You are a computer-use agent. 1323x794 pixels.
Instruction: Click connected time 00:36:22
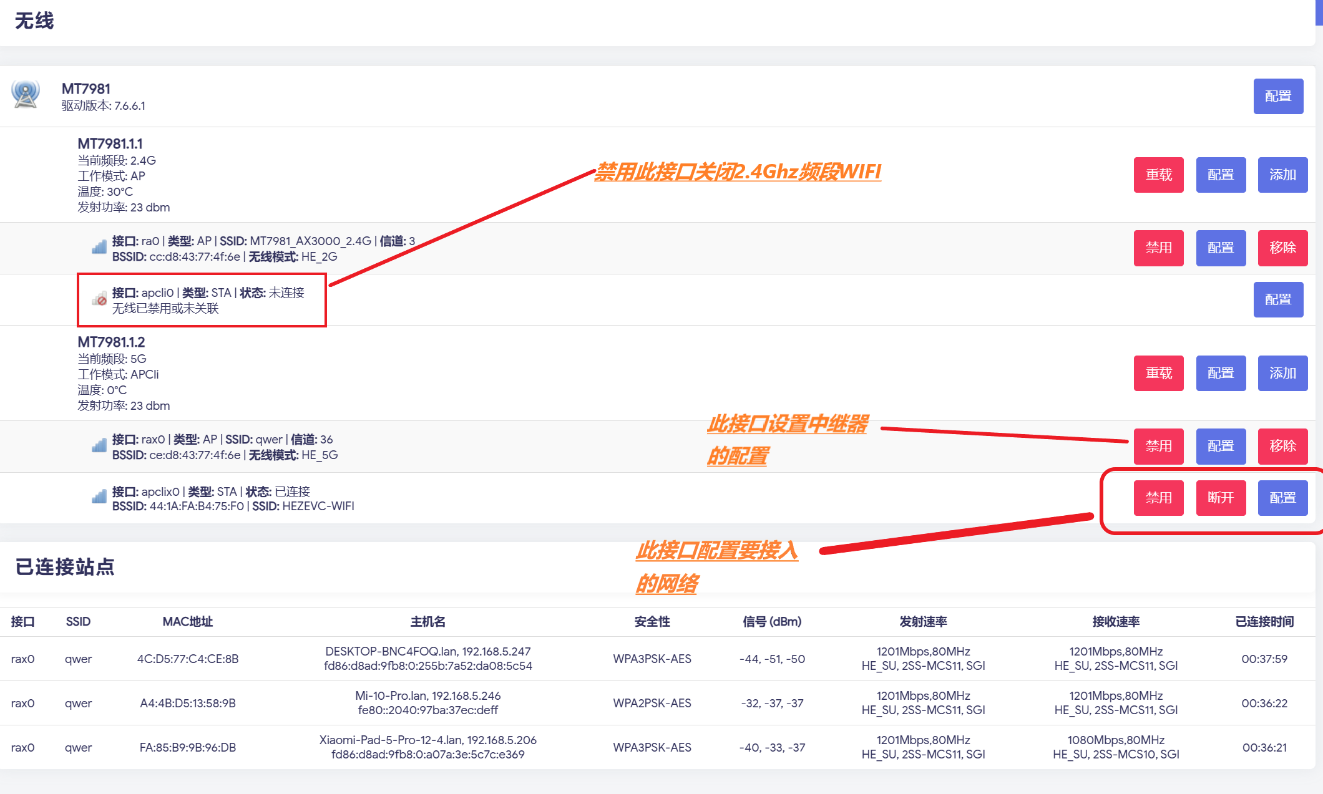tap(1264, 703)
